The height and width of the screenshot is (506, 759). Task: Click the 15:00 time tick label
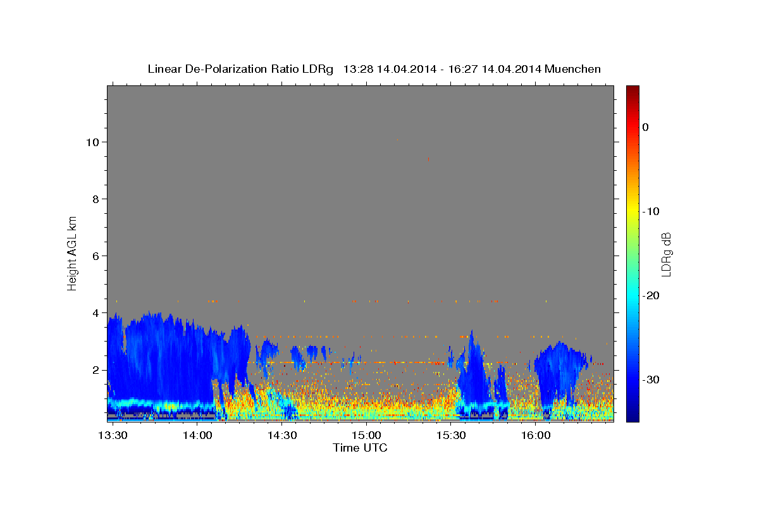click(367, 435)
